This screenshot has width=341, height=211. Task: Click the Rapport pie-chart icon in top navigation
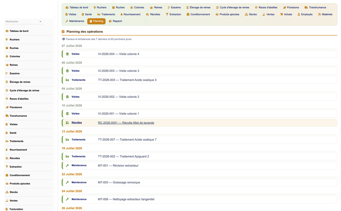[110, 21]
